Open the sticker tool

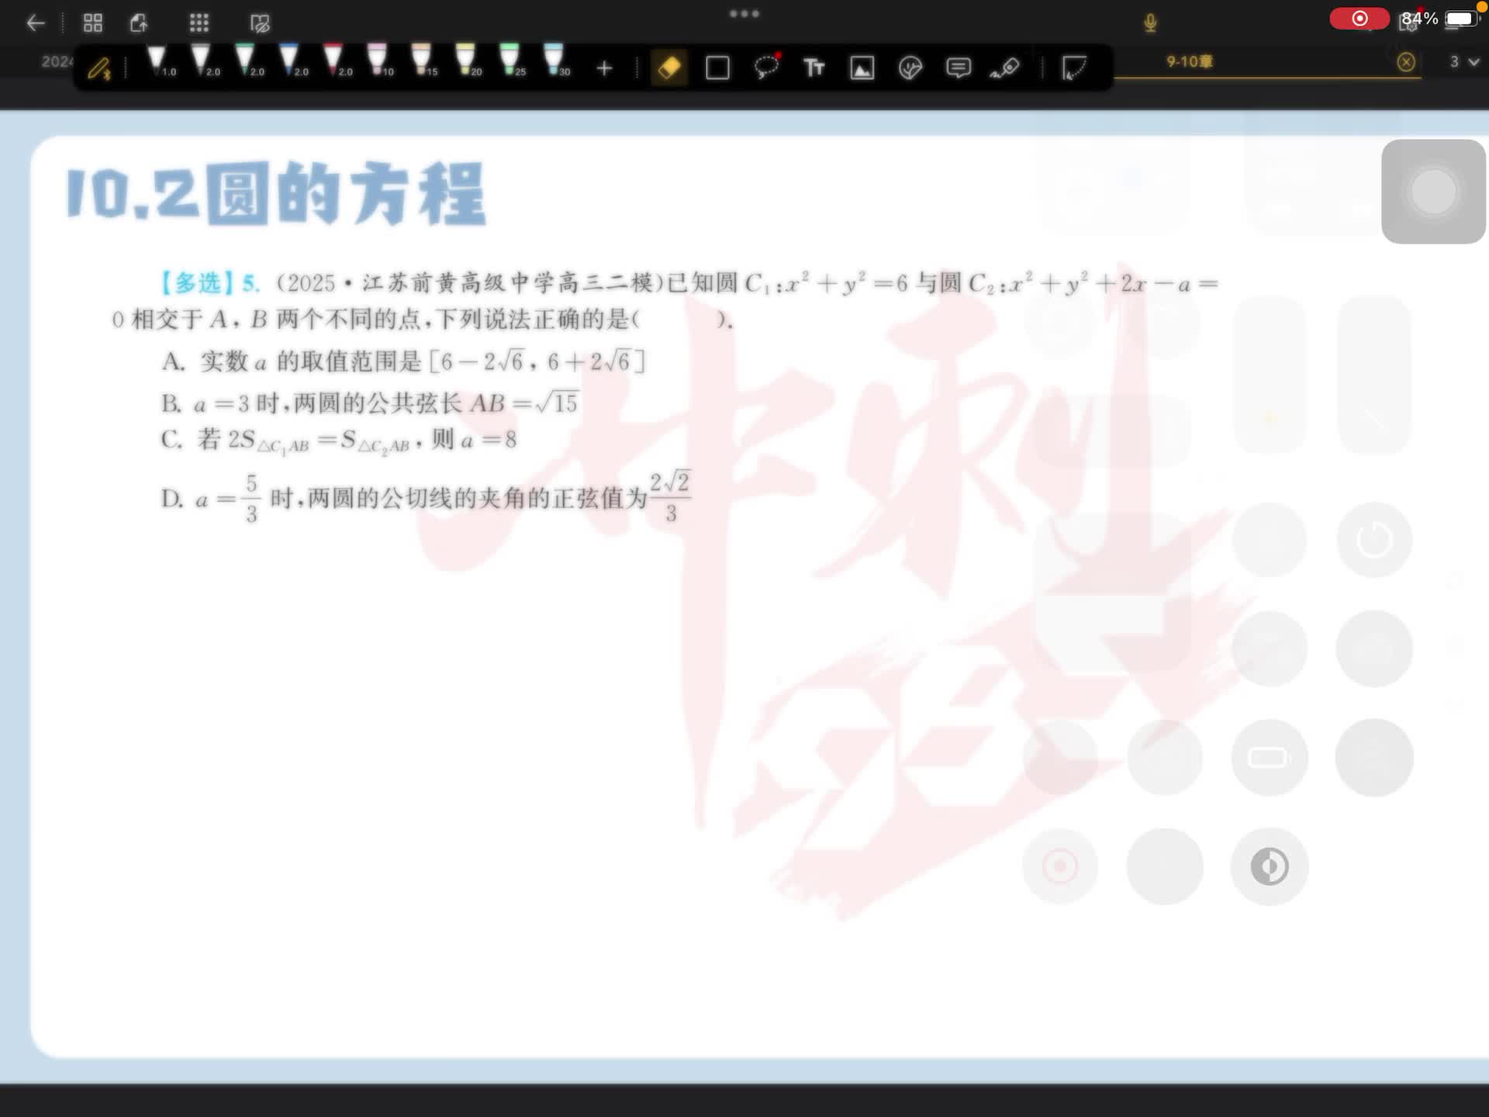click(910, 68)
